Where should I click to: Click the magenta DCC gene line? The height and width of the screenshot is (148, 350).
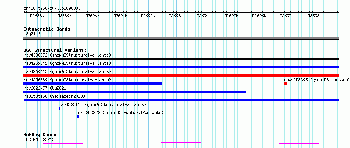point(181,143)
